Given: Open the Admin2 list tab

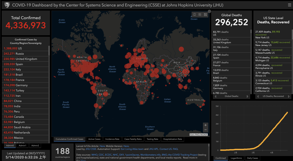Looking at the screenshot, I should click(x=35, y=146).
